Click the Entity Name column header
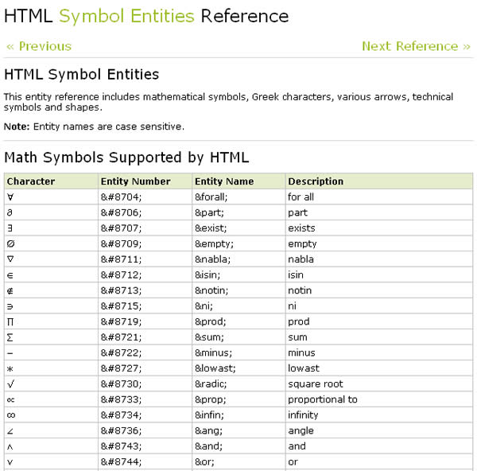 [224, 181]
